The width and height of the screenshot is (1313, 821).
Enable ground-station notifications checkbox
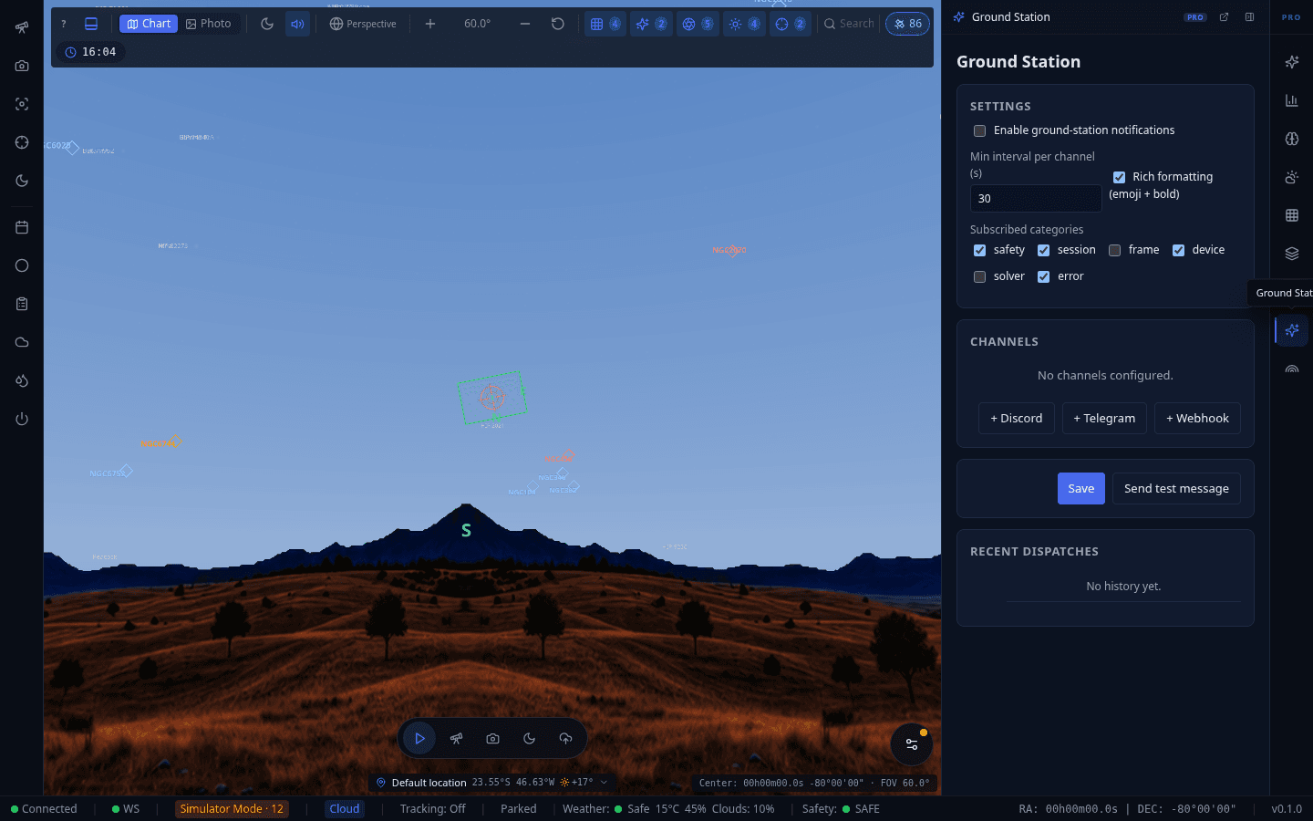point(979,130)
